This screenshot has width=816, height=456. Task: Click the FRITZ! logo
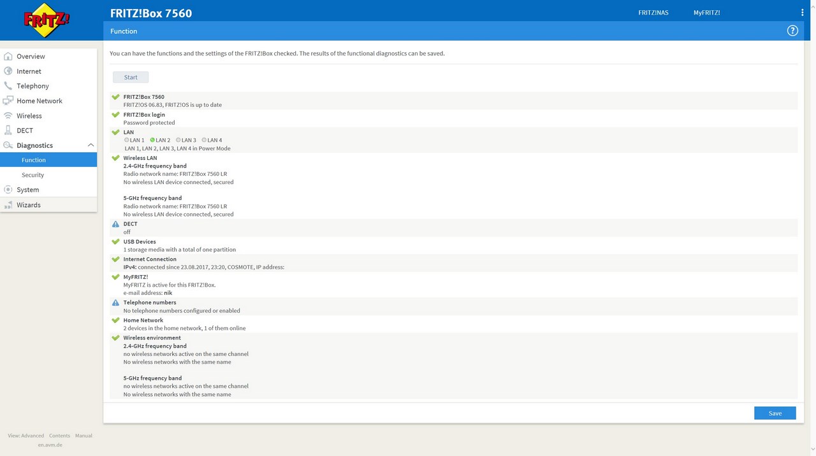coord(47,20)
